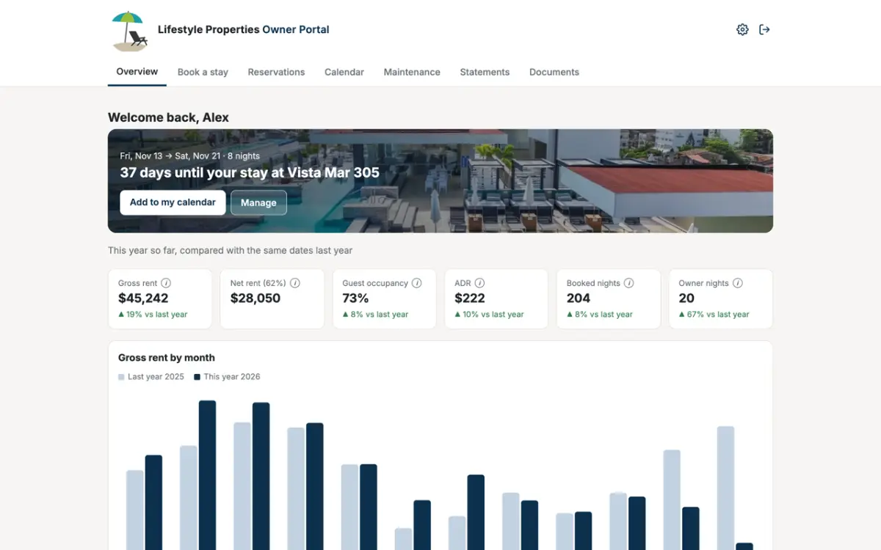Click the 204 booked nights value
Viewport: 881px width, 550px height.
pyautogui.click(x=579, y=298)
